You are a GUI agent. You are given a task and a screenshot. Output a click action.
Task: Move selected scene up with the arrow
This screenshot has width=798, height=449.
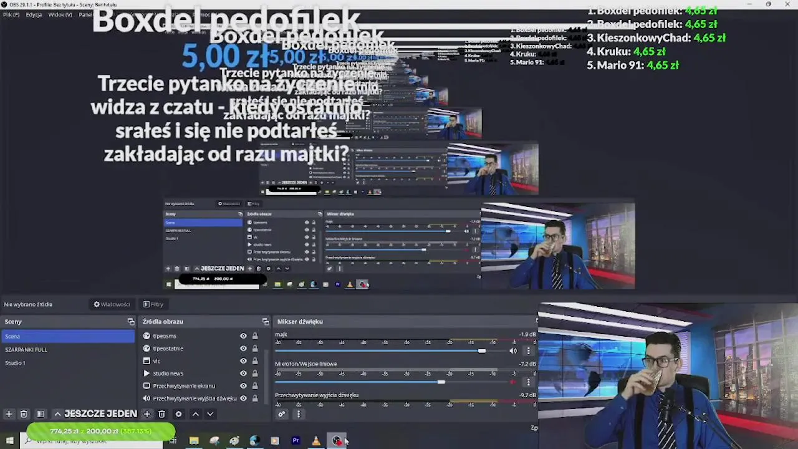click(57, 414)
